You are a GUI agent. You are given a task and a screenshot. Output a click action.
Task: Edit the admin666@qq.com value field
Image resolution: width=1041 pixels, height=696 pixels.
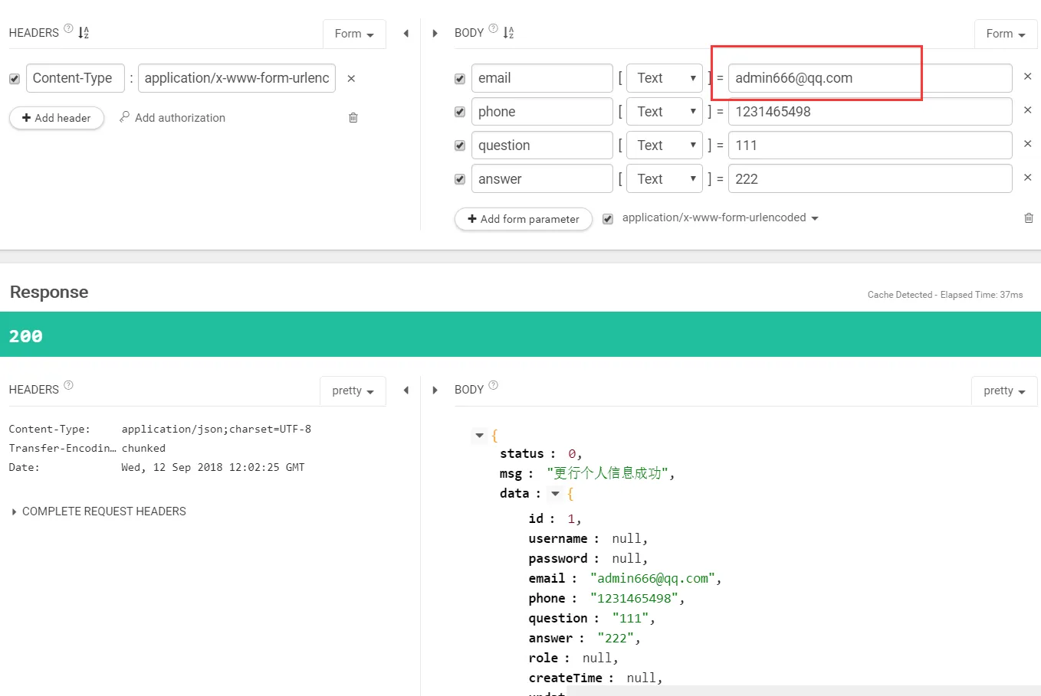coord(870,78)
